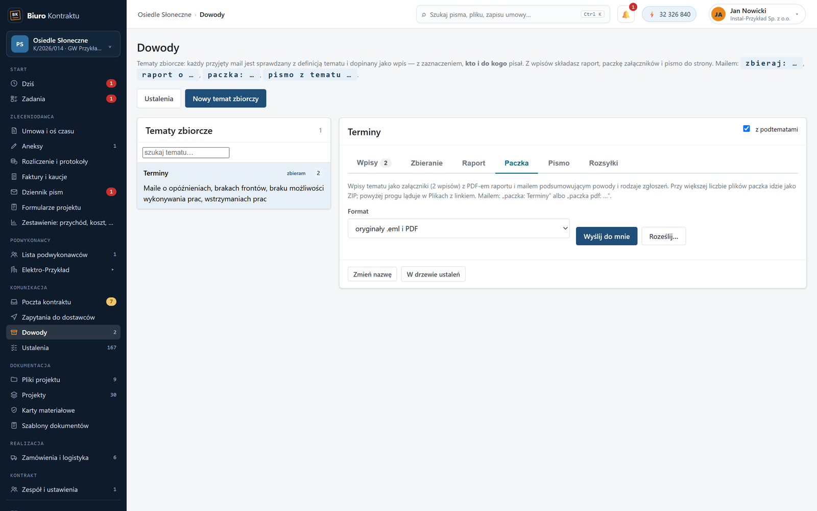Click the Ustalenia button below the heading
The width and height of the screenshot is (817, 511).
[x=159, y=99]
